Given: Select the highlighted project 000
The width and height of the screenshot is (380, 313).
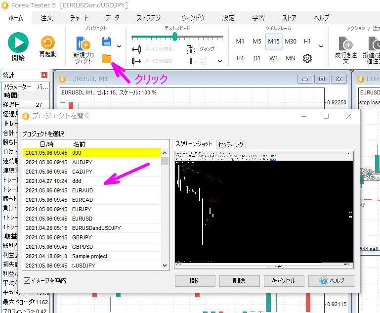Looking at the screenshot, I should click(91, 153).
